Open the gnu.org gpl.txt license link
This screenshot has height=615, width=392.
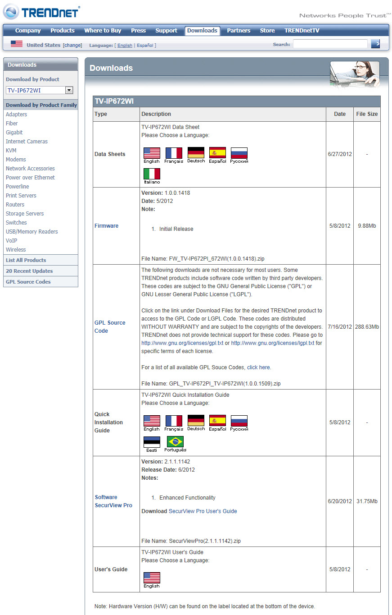182,343
